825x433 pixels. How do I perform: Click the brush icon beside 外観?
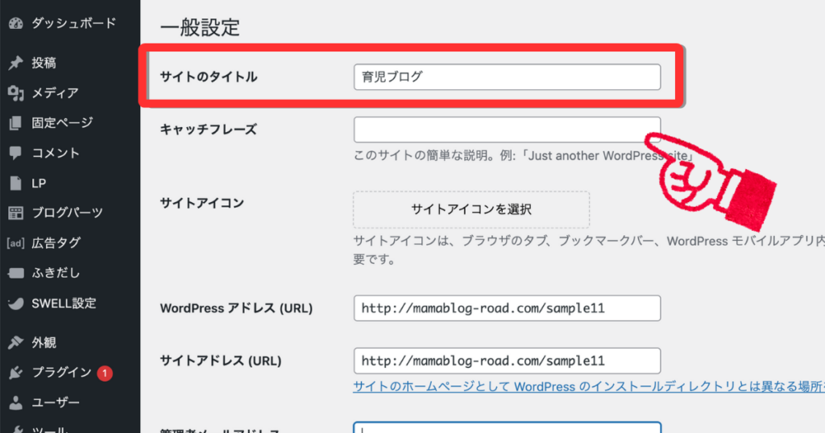click(x=16, y=343)
